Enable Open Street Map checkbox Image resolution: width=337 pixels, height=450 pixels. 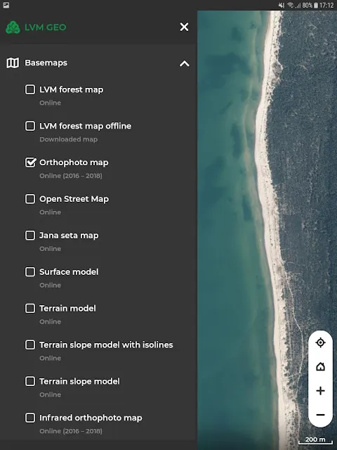point(30,199)
